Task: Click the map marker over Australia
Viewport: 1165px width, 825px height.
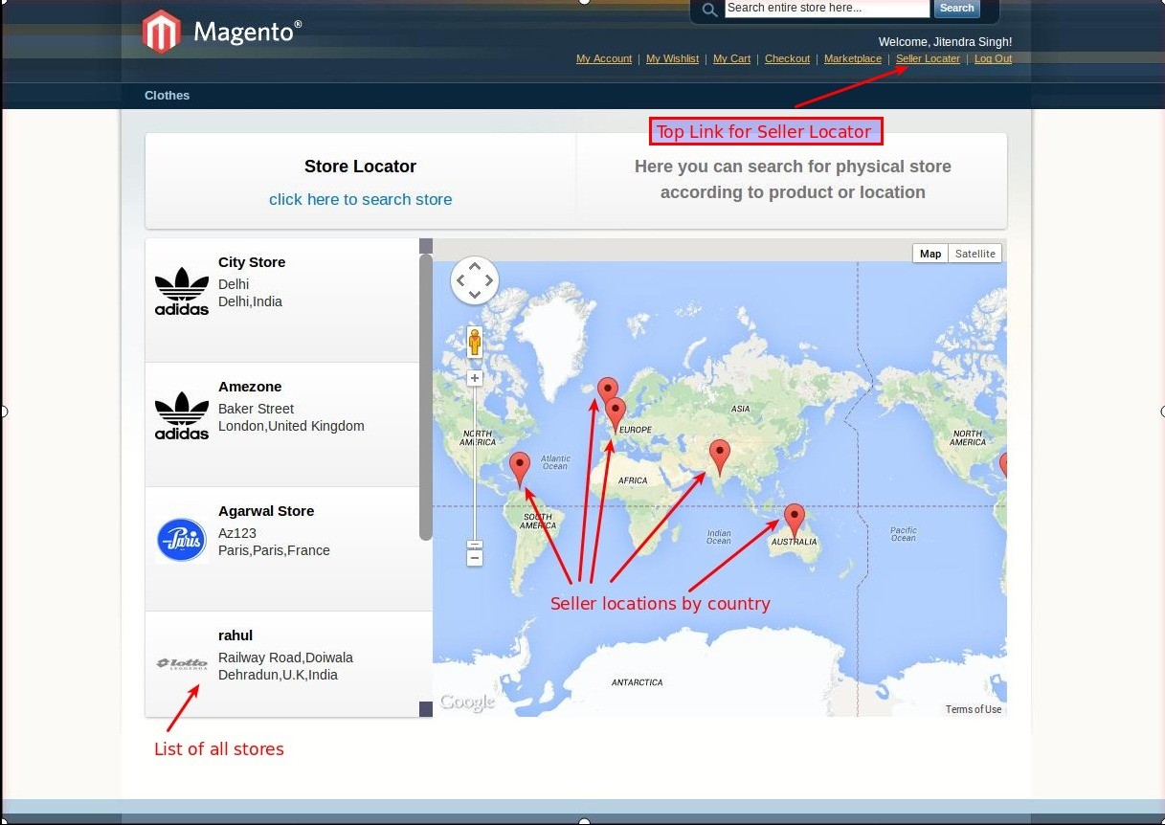Action: click(x=794, y=521)
